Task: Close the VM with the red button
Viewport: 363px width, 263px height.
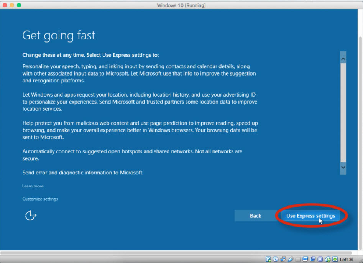Action: pyautogui.click(x=5, y=5)
